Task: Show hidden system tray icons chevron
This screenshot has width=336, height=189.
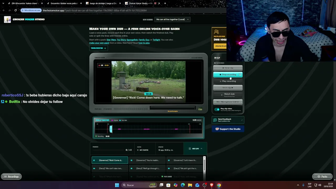Action: (298, 185)
